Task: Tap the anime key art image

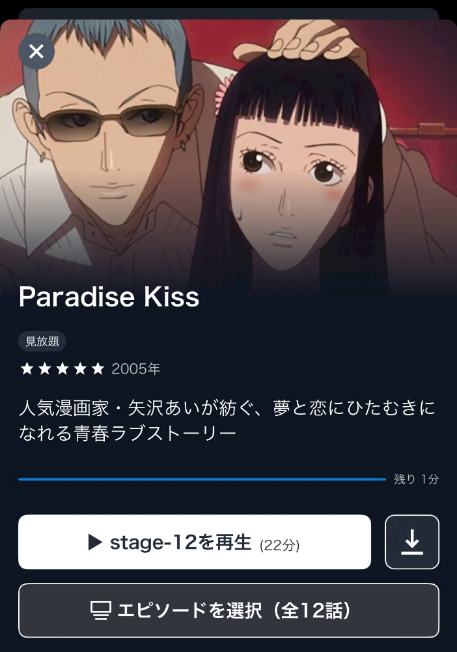Action: [x=228, y=154]
